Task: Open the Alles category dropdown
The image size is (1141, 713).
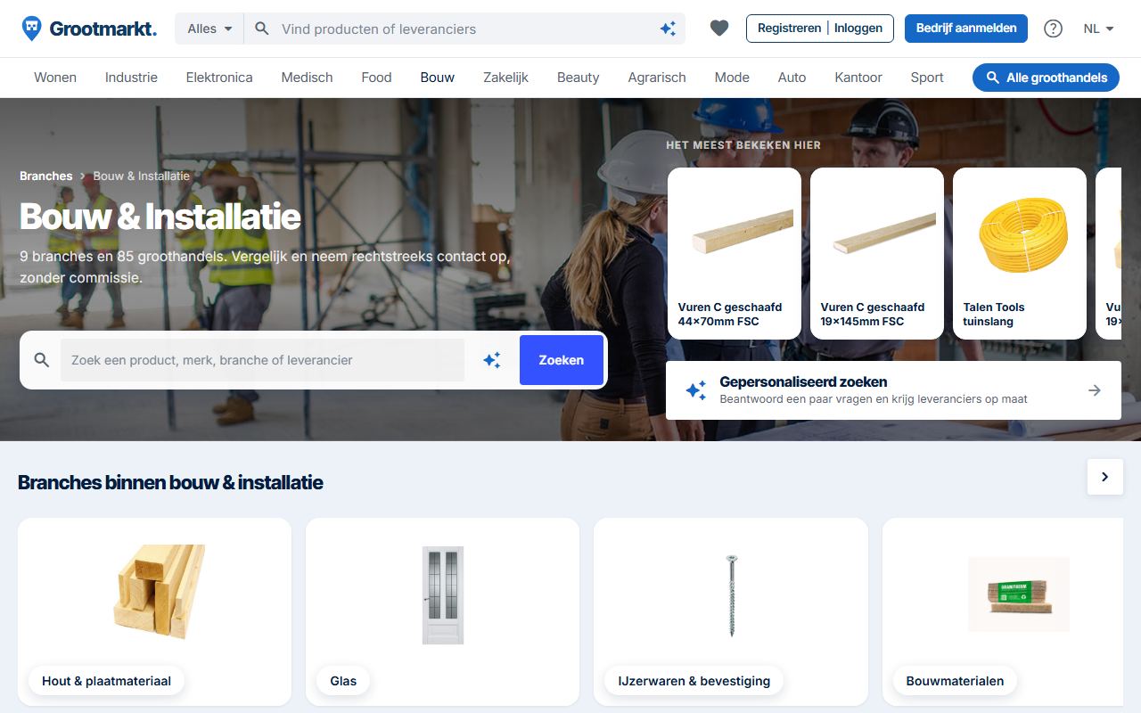Action: click(x=209, y=29)
